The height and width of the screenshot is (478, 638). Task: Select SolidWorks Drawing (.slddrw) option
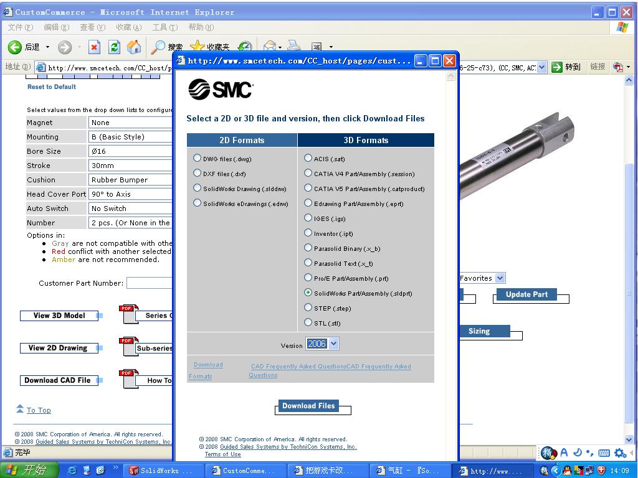[x=197, y=188]
